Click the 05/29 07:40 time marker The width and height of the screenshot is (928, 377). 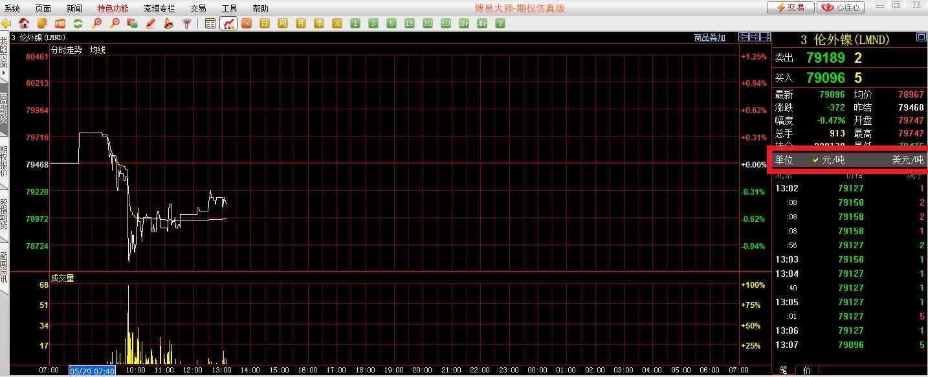pyautogui.click(x=92, y=371)
